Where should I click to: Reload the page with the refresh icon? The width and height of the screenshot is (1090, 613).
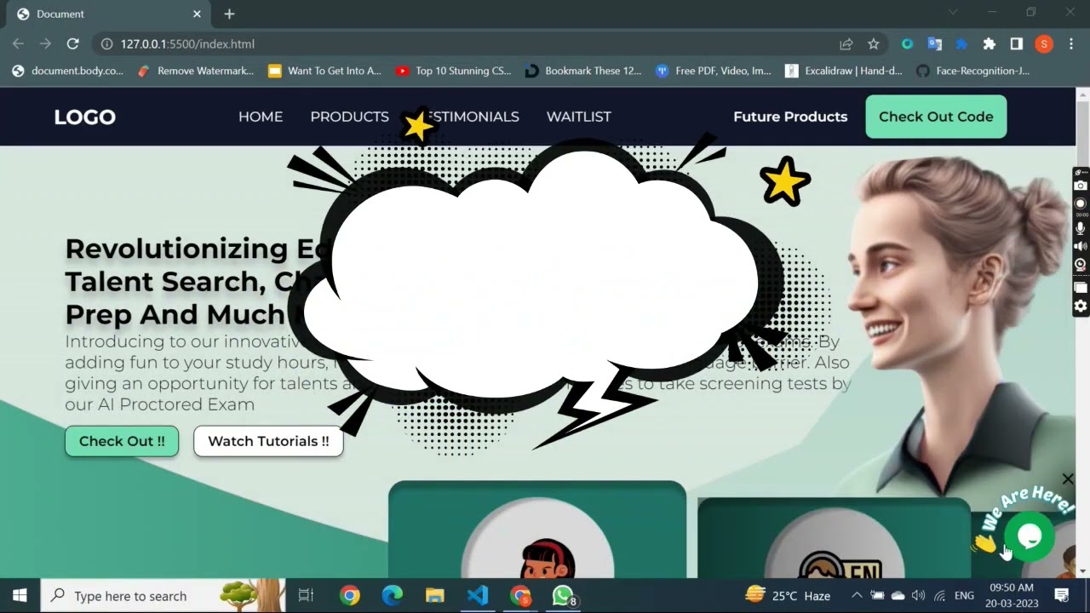click(73, 44)
